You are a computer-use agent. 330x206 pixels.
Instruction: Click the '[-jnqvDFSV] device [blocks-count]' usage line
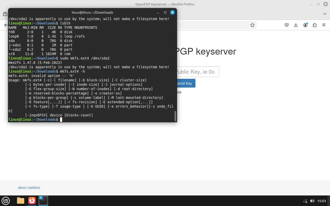(x=59, y=115)
